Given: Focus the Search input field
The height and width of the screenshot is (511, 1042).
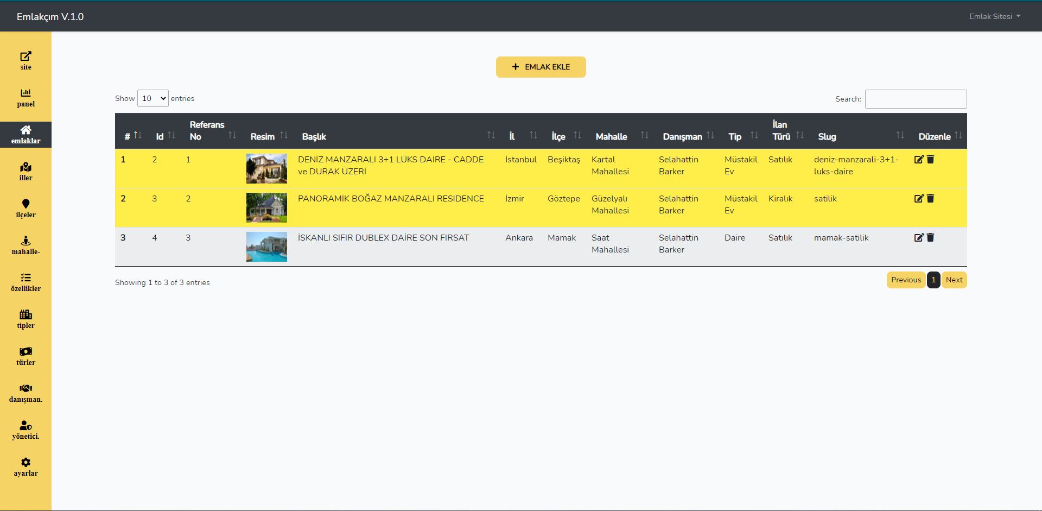Looking at the screenshot, I should pos(916,99).
